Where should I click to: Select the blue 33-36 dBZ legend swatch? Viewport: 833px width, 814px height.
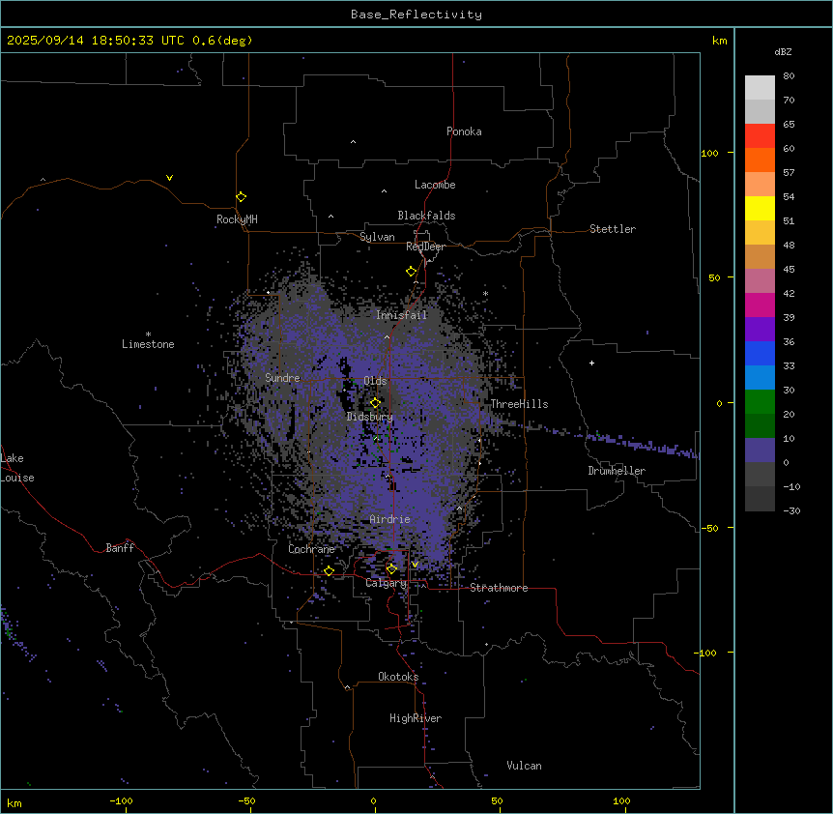click(x=760, y=353)
